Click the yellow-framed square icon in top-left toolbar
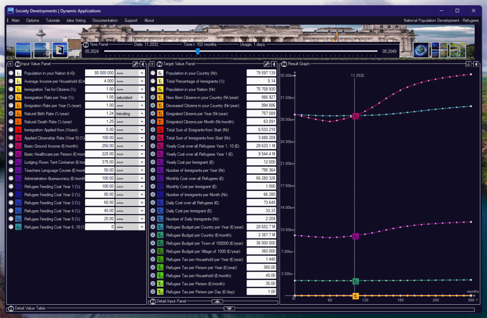 [59, 50]
